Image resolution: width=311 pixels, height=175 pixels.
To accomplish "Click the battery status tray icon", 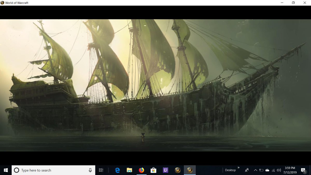I will click(261, 170).
